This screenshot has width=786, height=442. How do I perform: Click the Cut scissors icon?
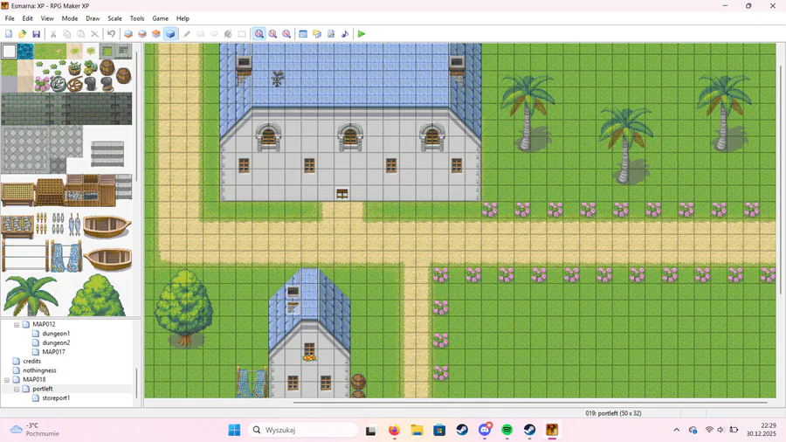tap(52, 34)
